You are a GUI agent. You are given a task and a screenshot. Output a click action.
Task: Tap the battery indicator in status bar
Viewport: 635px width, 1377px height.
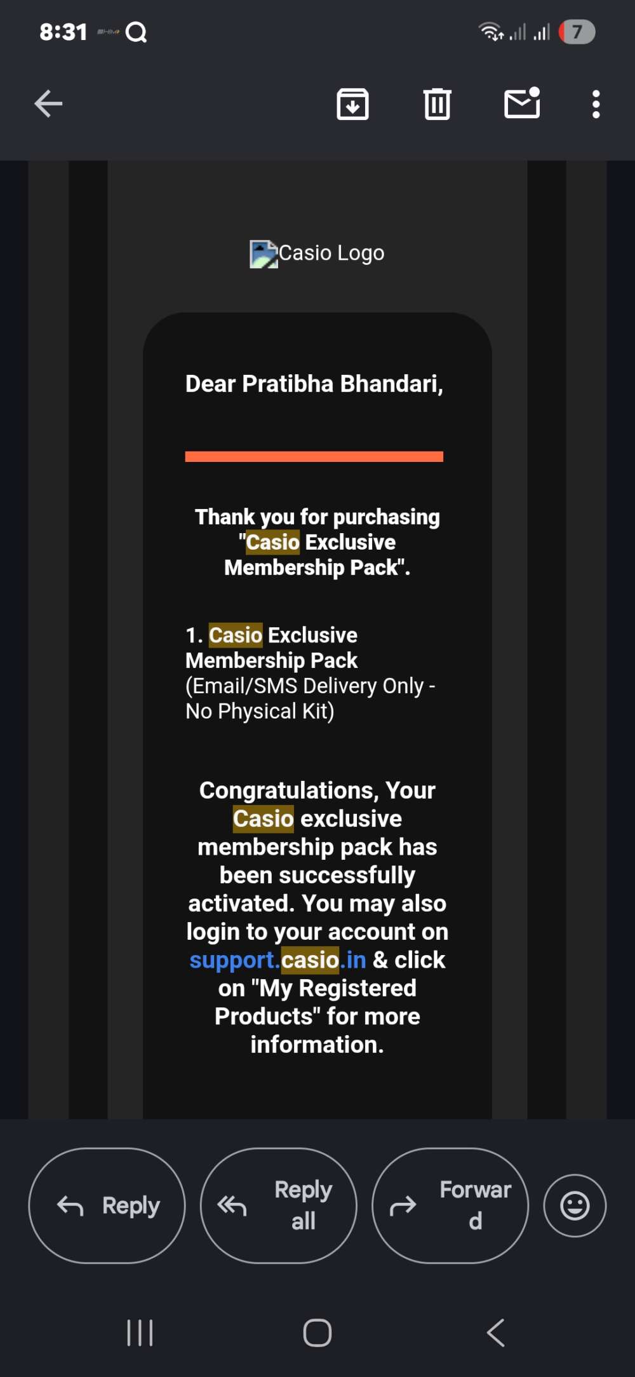click(577, 32)
